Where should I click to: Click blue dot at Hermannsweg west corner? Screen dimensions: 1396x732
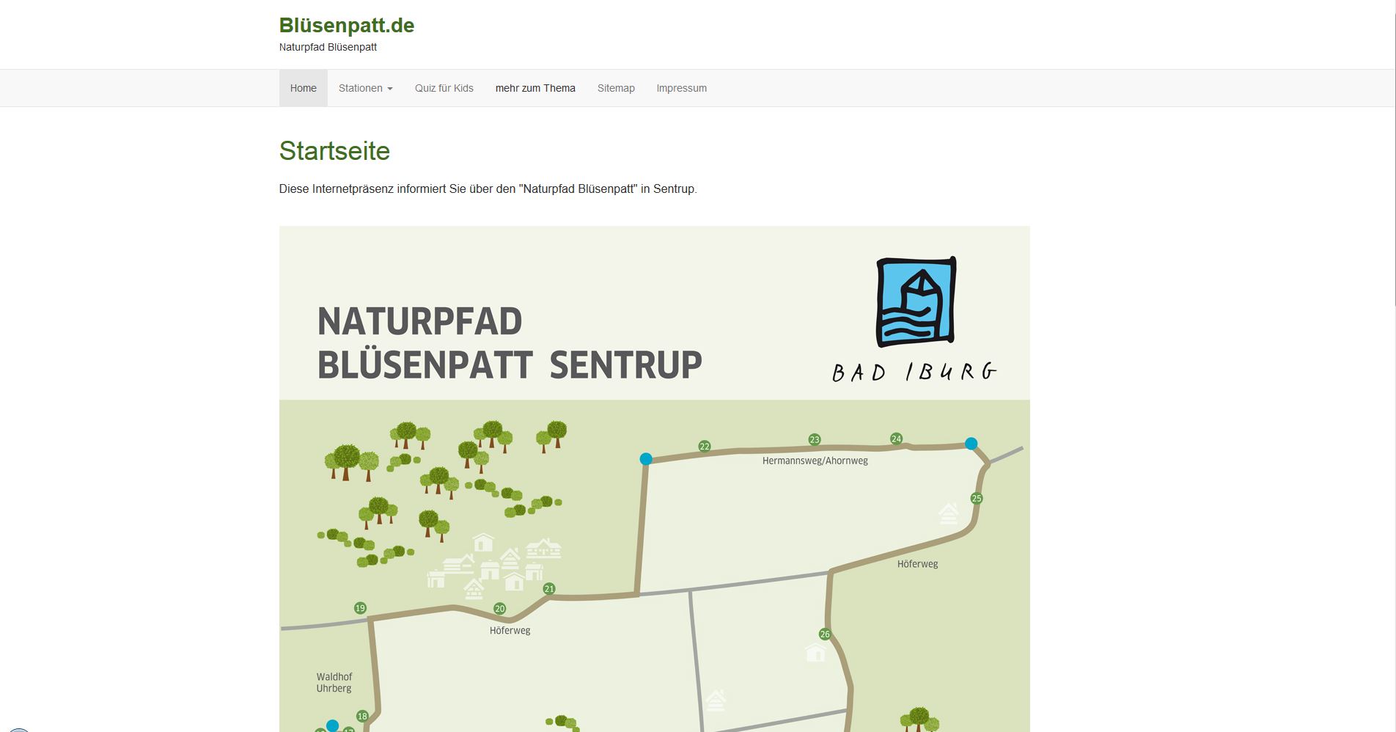click(x=646, y=459)
